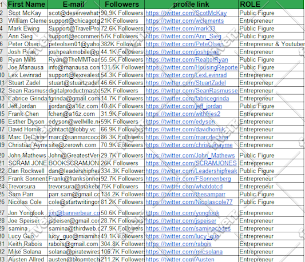Select the jjordan@a16z.com email cell

point(73,106)
